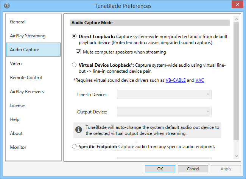Image resolution: width=246 pixels, height=179 pixels.
Task: Click the scrollbar down arrow
Action: [x=237, y=156]
